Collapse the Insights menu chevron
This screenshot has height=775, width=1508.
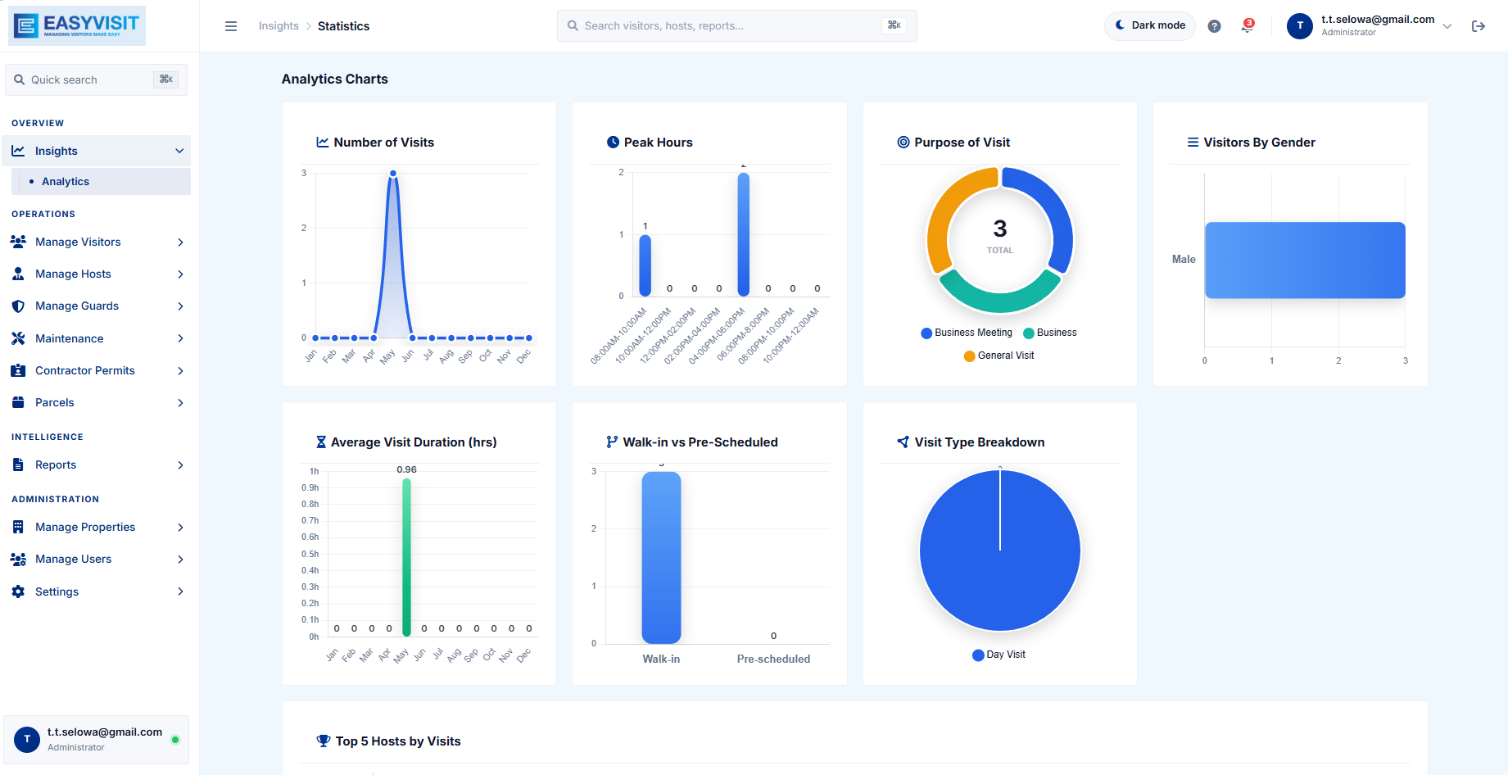[x=179, y=151]
